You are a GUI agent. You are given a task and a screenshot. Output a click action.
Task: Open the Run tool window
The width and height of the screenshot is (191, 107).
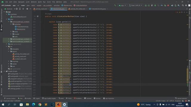click(20, 98)
